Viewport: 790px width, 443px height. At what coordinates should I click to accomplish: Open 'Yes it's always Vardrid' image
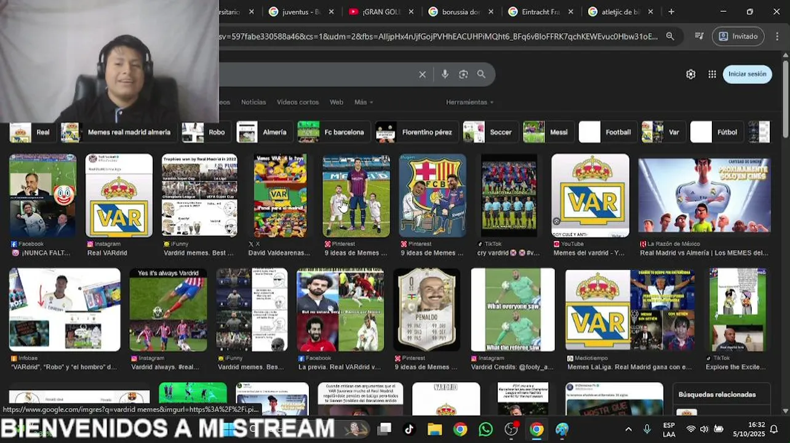tap(168, 309)
